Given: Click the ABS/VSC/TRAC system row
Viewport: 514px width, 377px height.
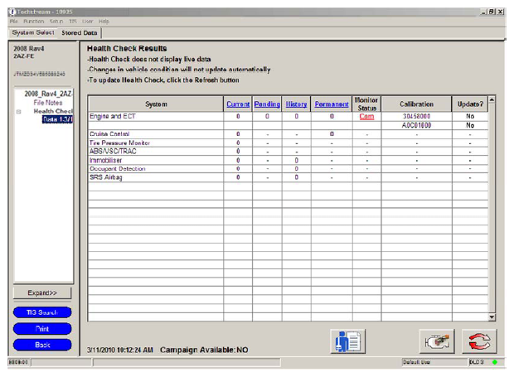Looking at the screenshot, I should click(x=289, y=152).
